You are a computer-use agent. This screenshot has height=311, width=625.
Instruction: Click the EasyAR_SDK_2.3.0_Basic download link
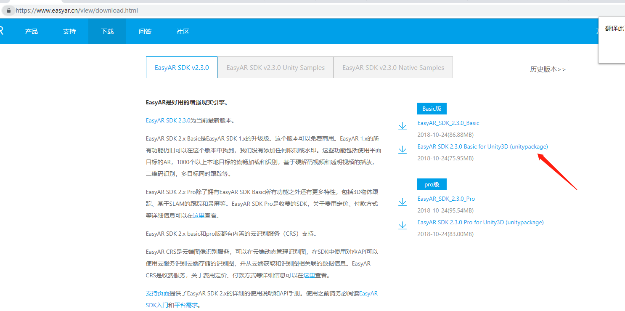tap(448, 123)
